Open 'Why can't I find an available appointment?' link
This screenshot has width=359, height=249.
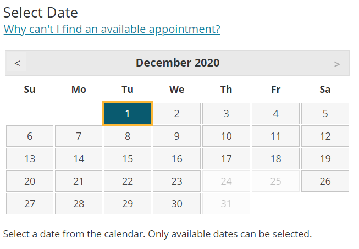click(x=112, y=29)
